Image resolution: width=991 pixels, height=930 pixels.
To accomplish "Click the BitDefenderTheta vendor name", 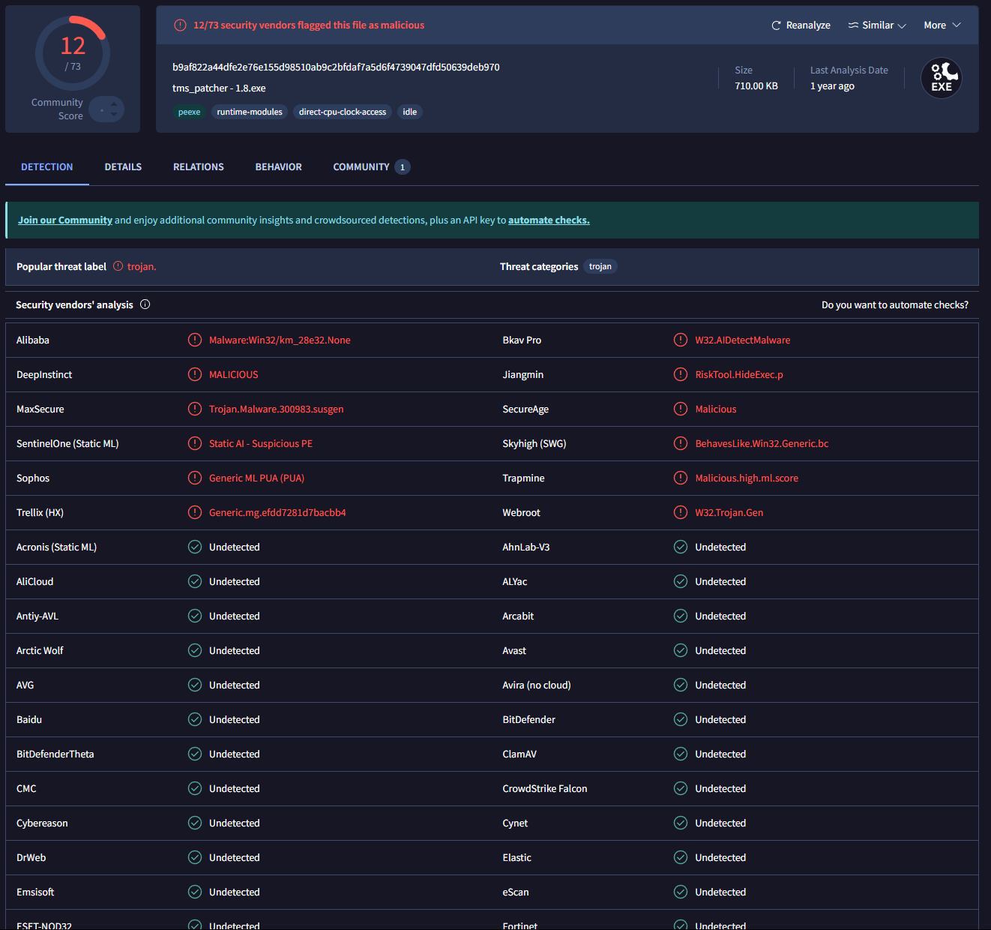I will click(55, 754).
